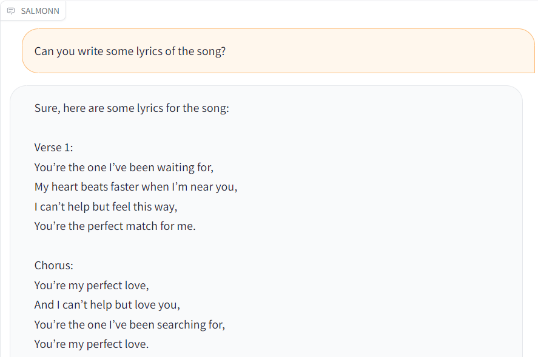The image size is (538, 357).
Task: Click the line 'And I can't help but love you'
Action: [x=107, y=305]
